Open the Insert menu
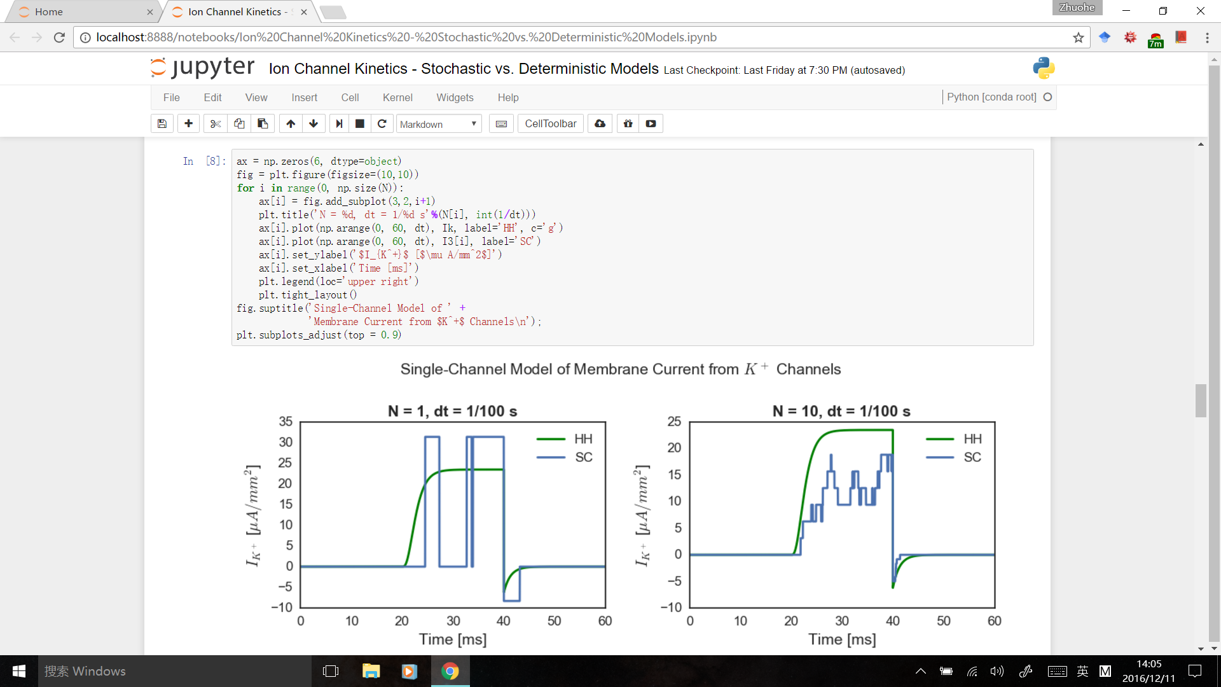1221x687 pixels. point(305,97)
